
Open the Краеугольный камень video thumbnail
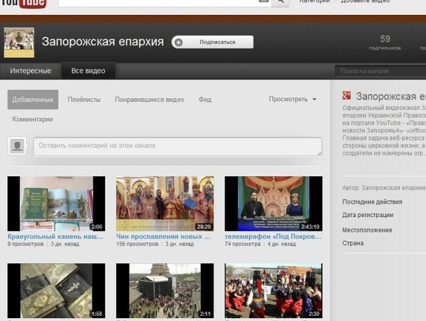pos(56,204)
